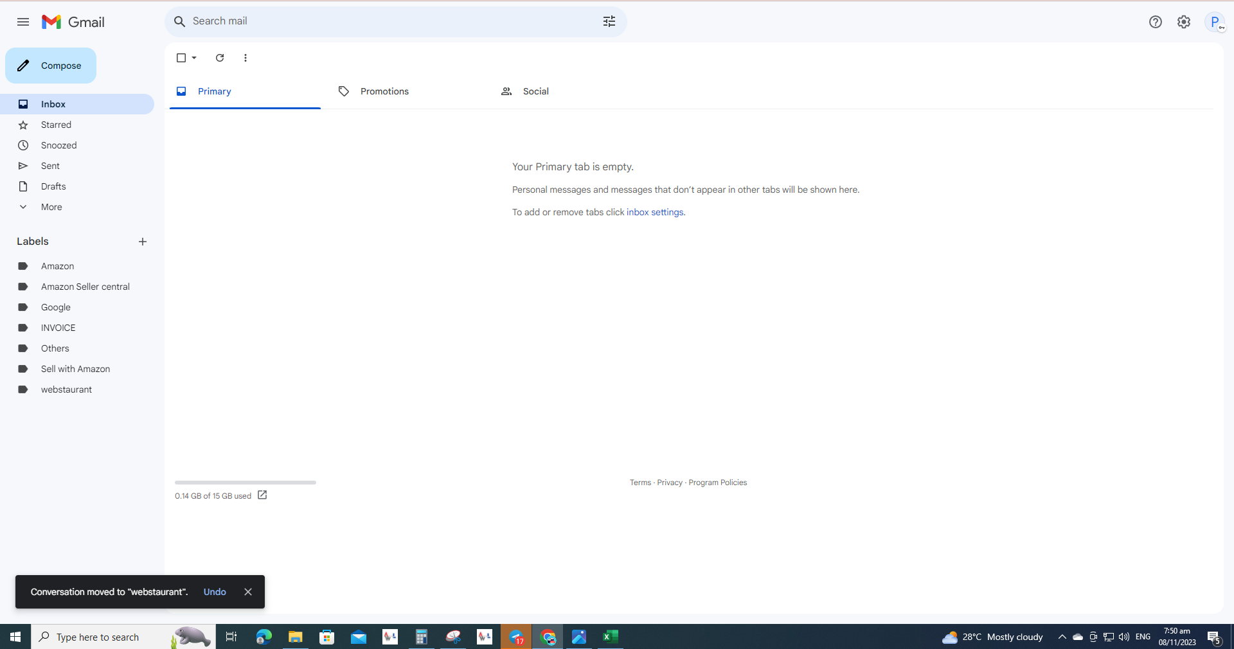Open the Amazon Seller central label
Viewport: 1234px width, 649px height.
[77, 287]
